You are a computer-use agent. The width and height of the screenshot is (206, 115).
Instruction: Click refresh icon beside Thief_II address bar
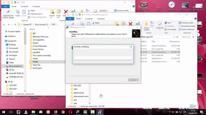tap(177, 37)
